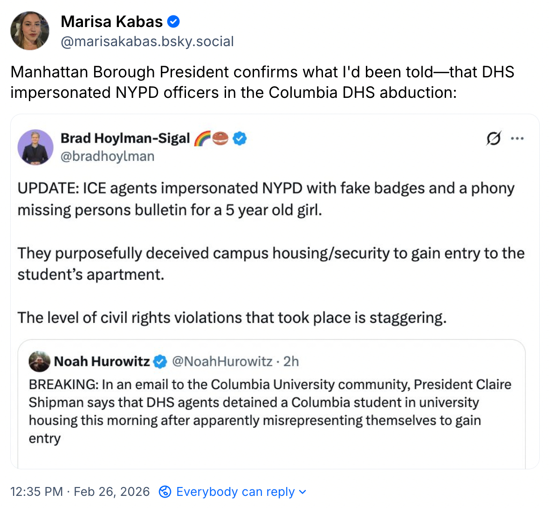Click the Brad Hoylman-Sigal display name
Screen dimensions: 550x508
[125, 138]
